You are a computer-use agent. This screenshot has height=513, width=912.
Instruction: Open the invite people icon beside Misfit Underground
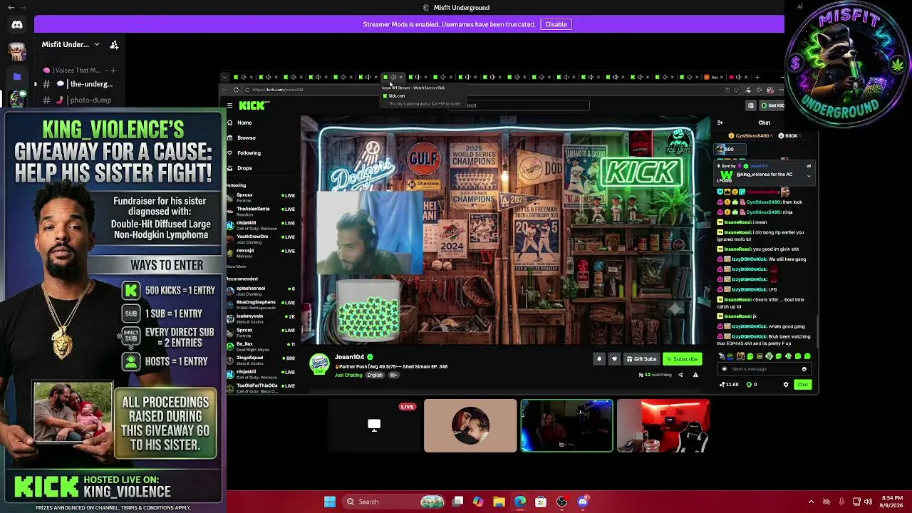[x=114, y=44]
